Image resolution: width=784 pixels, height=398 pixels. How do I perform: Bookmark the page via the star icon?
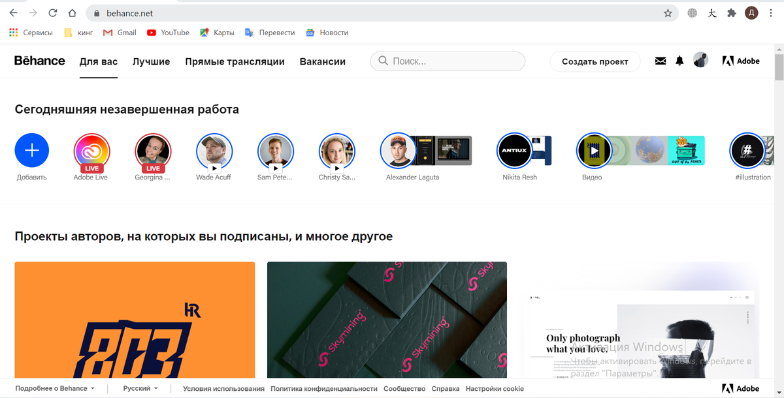click(x=667, y=12)
